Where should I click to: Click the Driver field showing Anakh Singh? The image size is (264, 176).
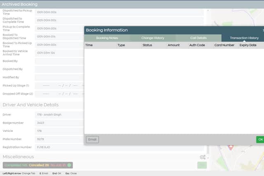[59, 115]
